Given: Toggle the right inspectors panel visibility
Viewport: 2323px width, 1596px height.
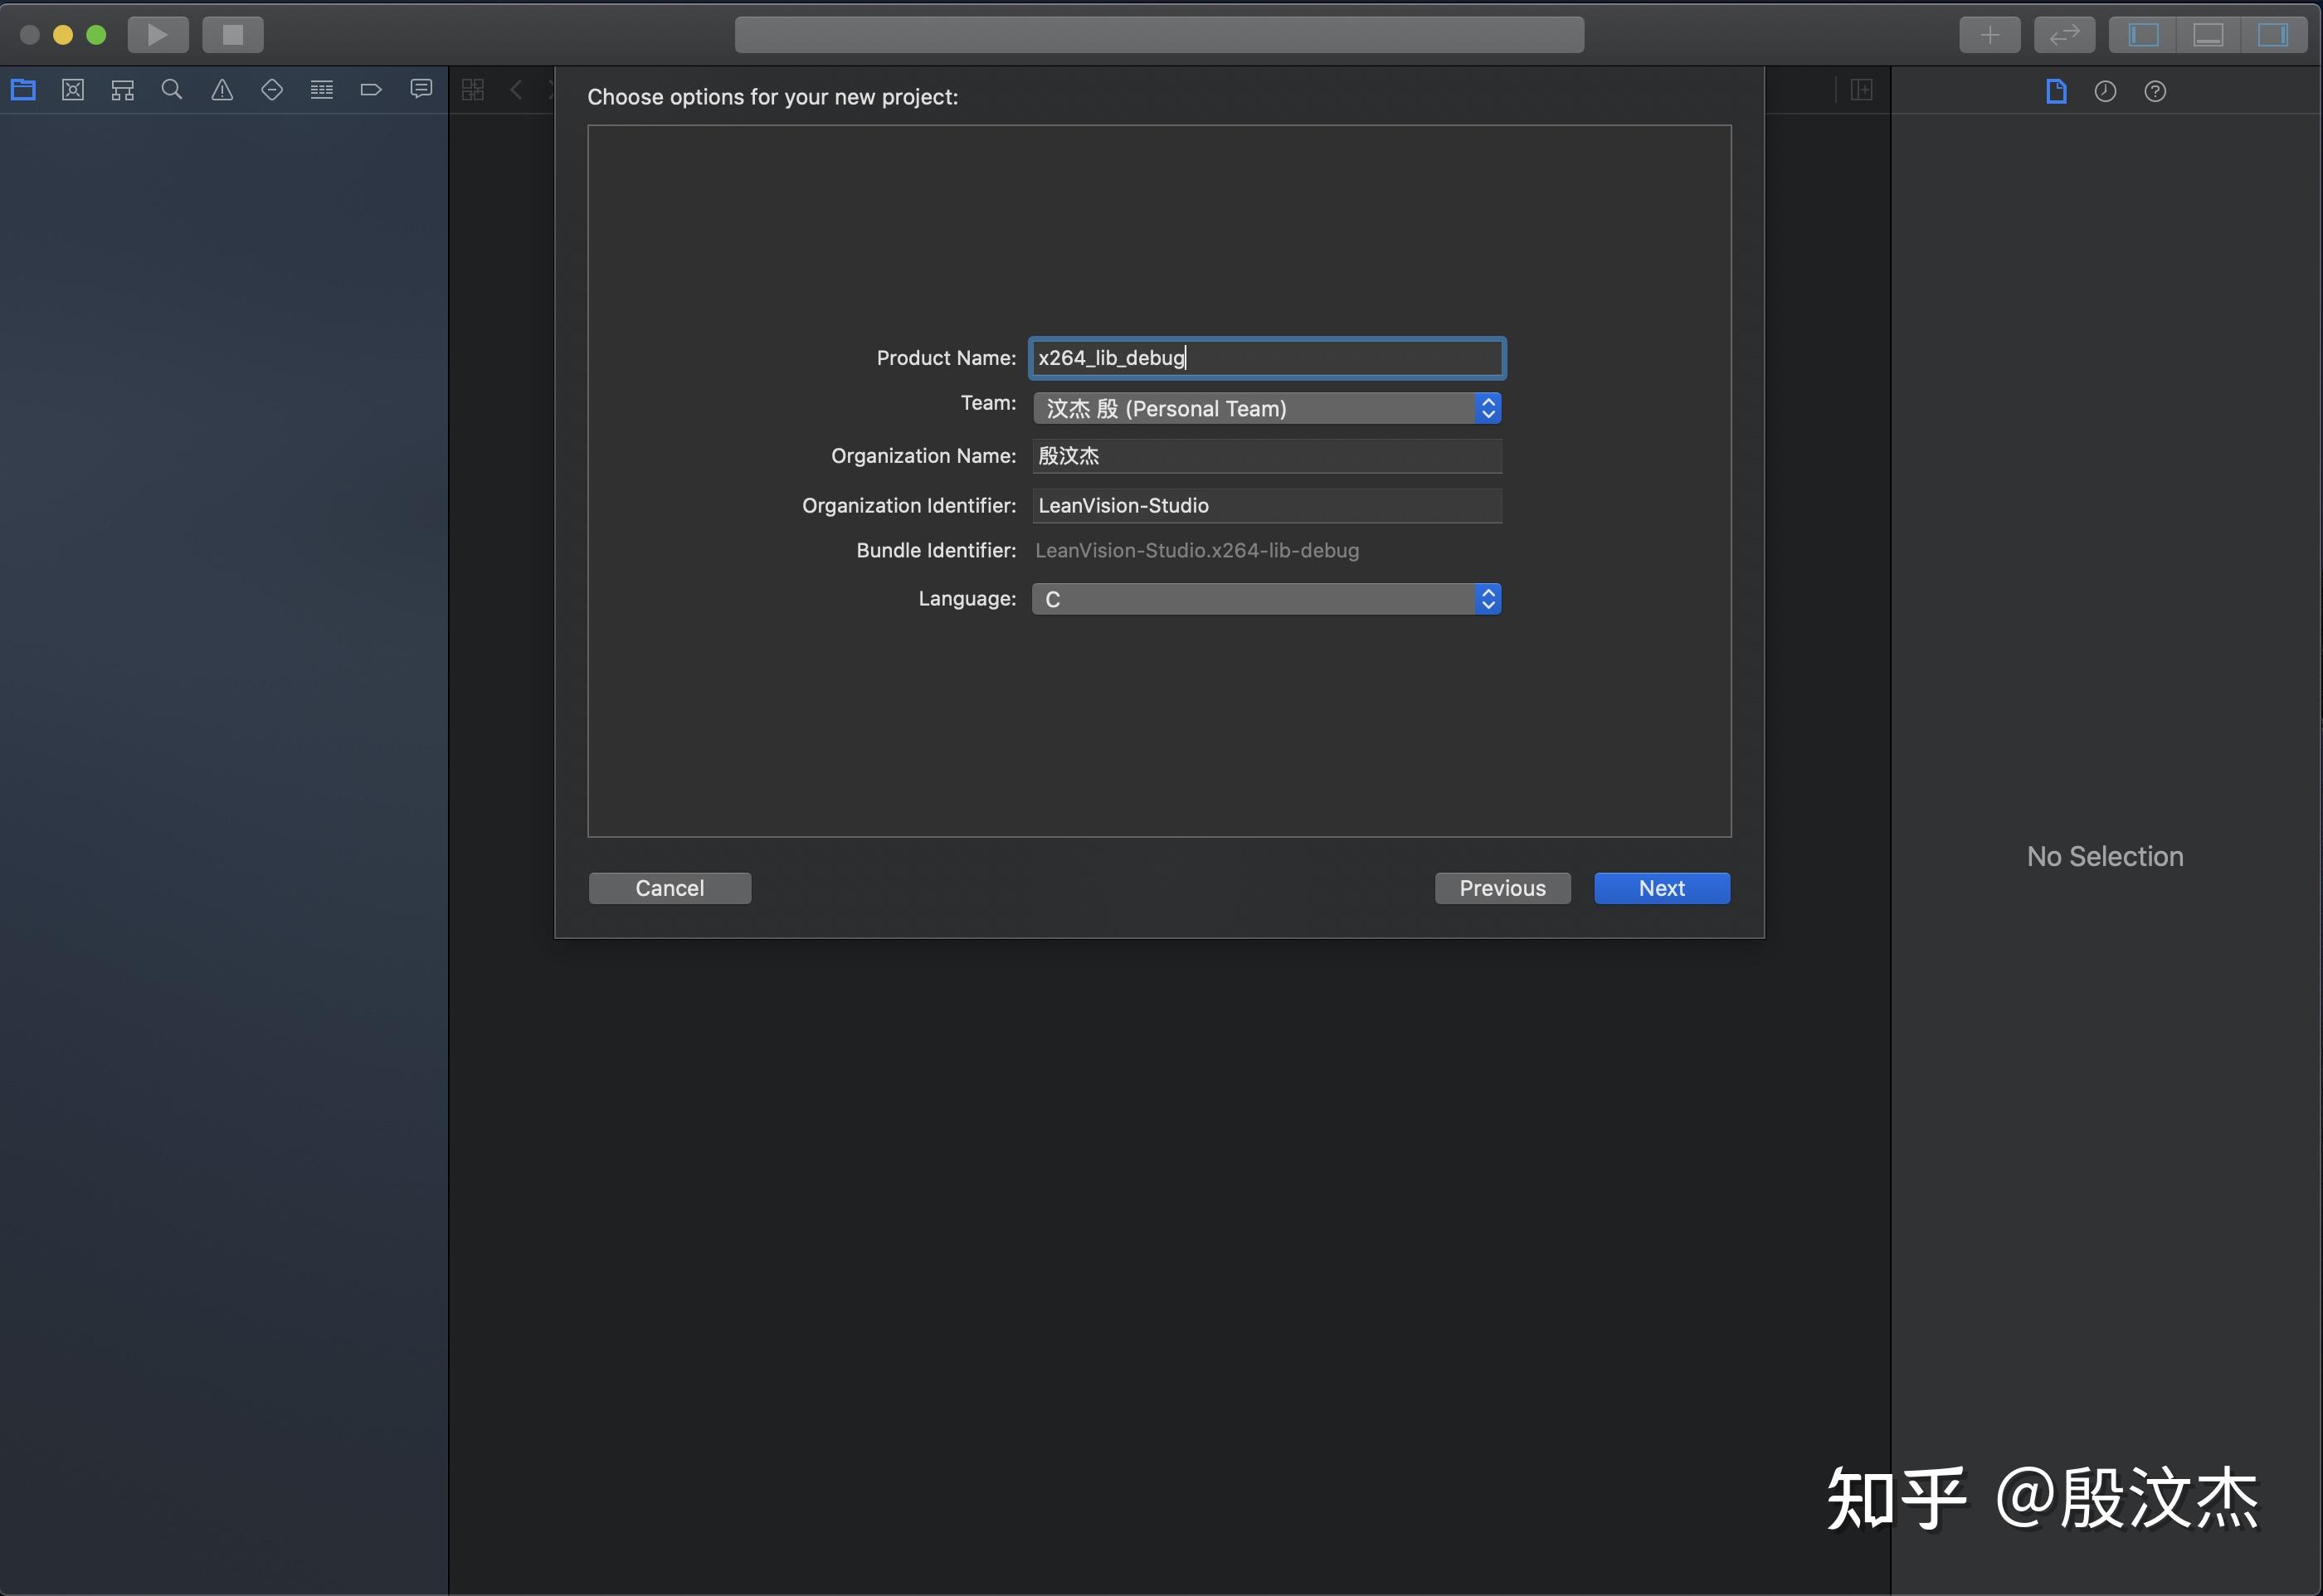Looking at the screenshot, I should [2274, 34].
